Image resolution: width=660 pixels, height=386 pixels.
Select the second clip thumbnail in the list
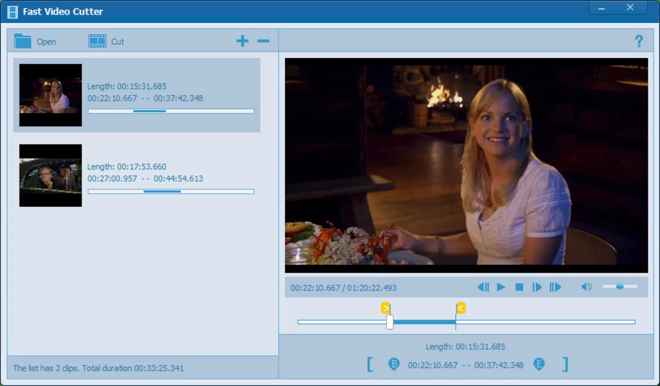[x=50, y=175]
